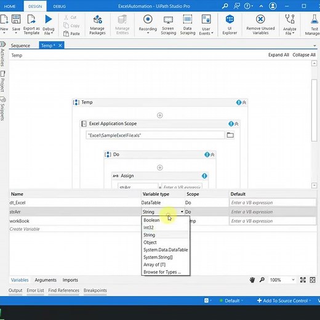Choose System.Data.DataTable type
The image size is (320, 320).
point(166,250)
